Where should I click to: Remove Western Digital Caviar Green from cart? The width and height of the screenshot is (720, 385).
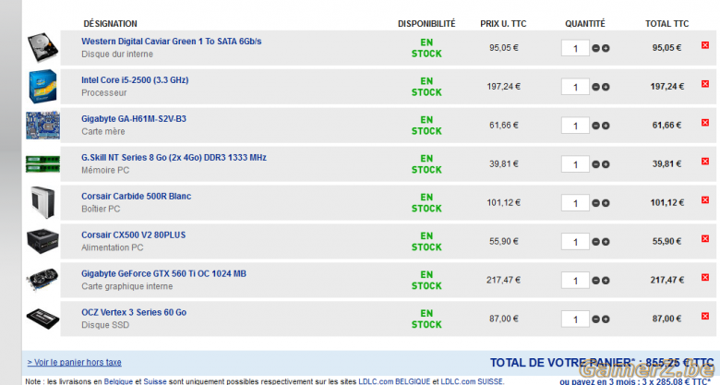click(705, 45)
